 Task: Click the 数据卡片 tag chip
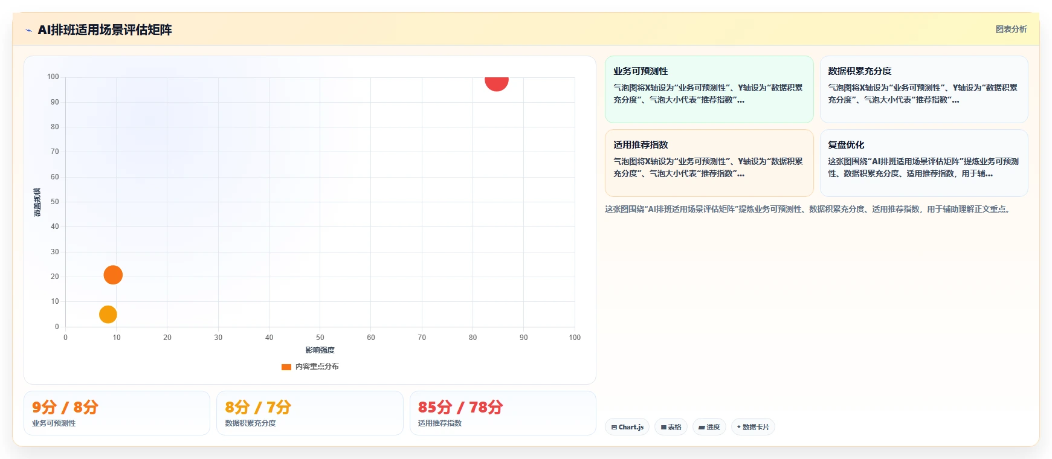(x=753, y=427)
